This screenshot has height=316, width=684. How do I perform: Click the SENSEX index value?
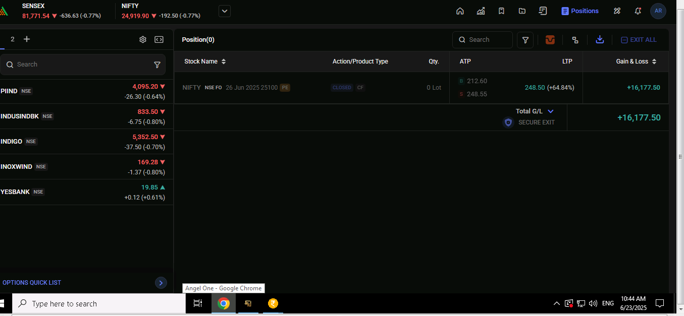[x=36, y=16]
